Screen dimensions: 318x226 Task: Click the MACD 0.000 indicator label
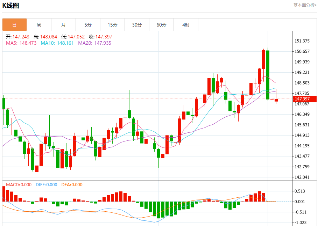click(19, 185)
